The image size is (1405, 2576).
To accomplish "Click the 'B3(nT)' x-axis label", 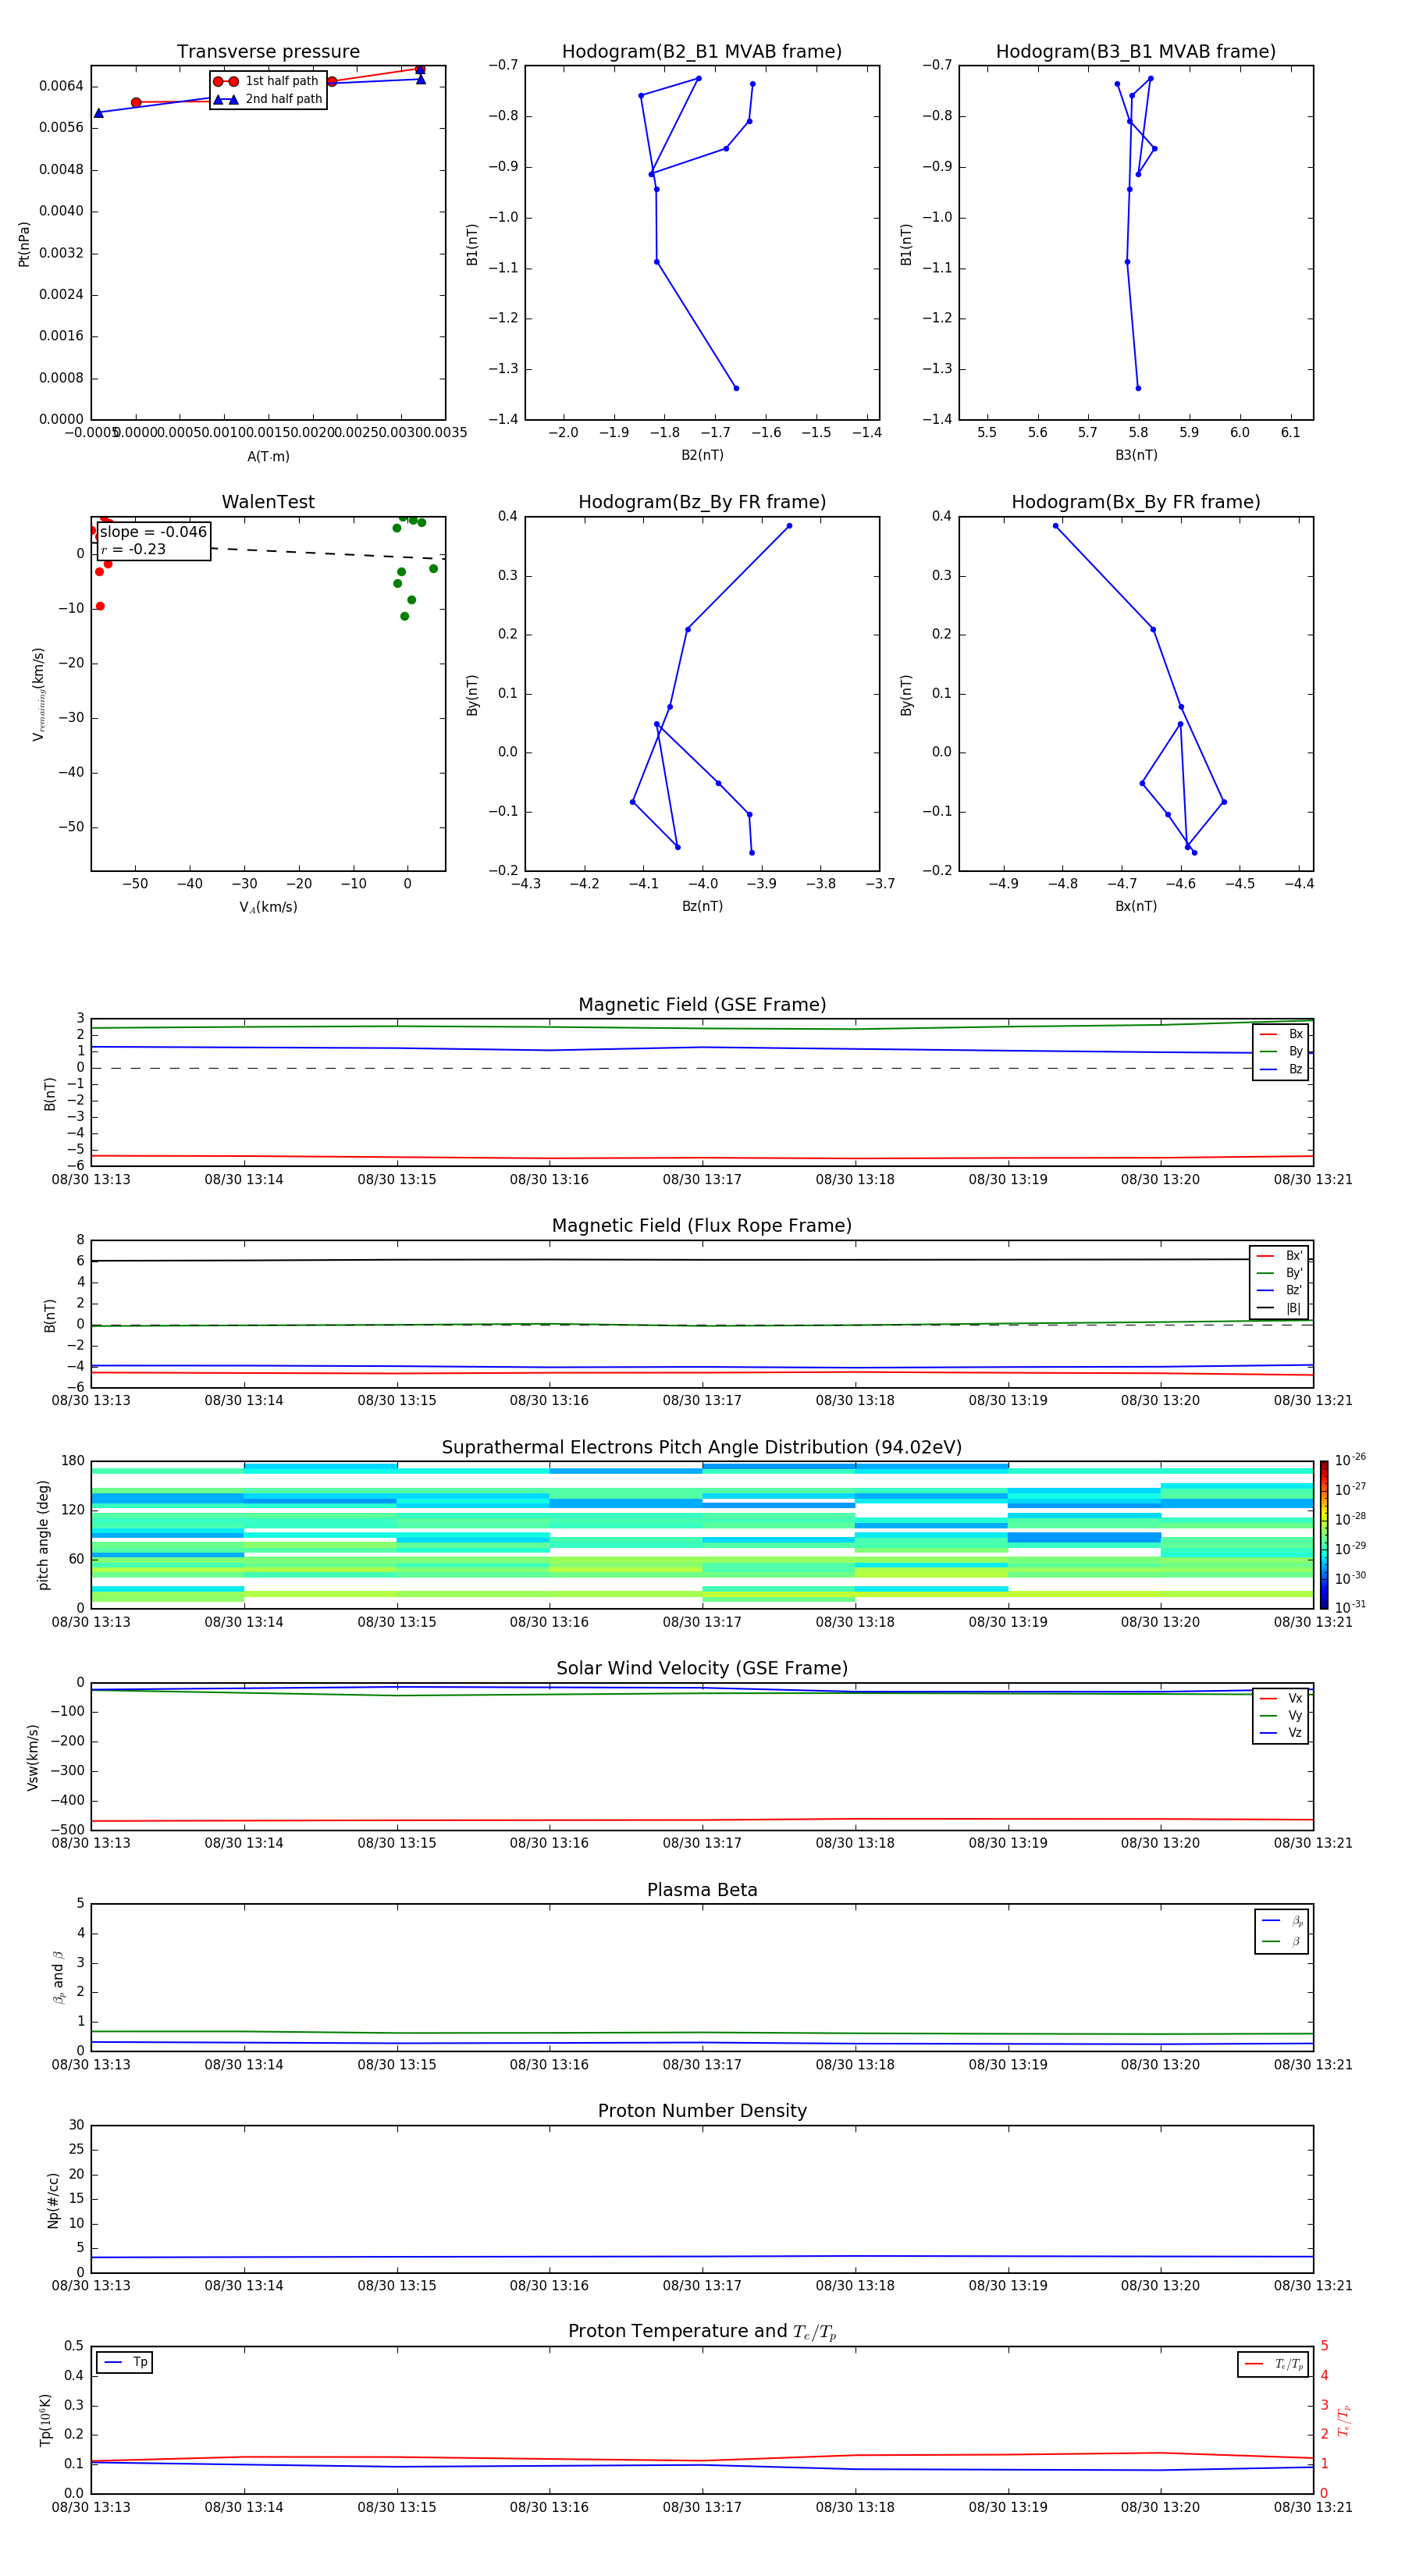I will (1136, 455).
